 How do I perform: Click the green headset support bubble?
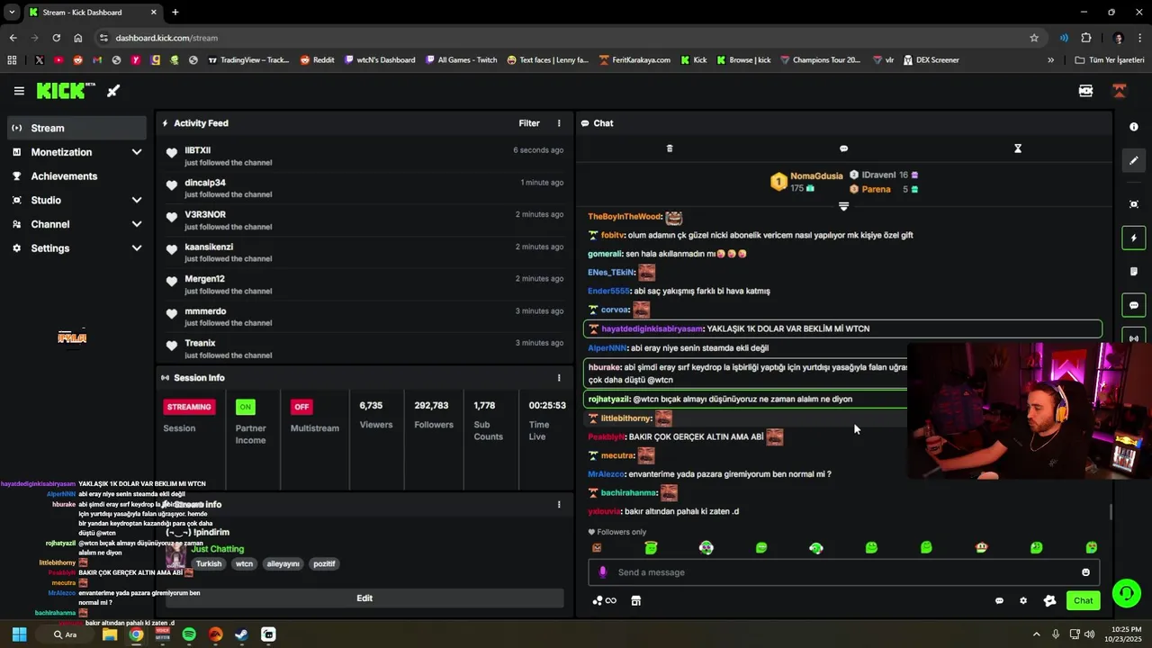pos(1127,592)
